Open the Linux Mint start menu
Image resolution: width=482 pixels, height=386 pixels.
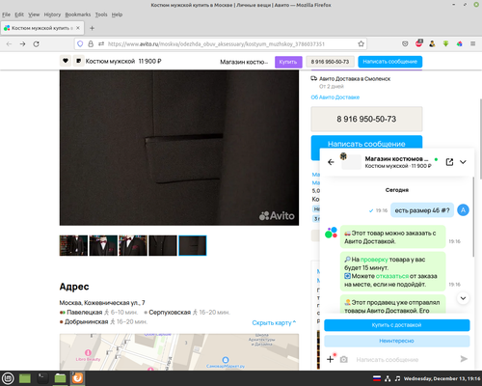[8, 378]
